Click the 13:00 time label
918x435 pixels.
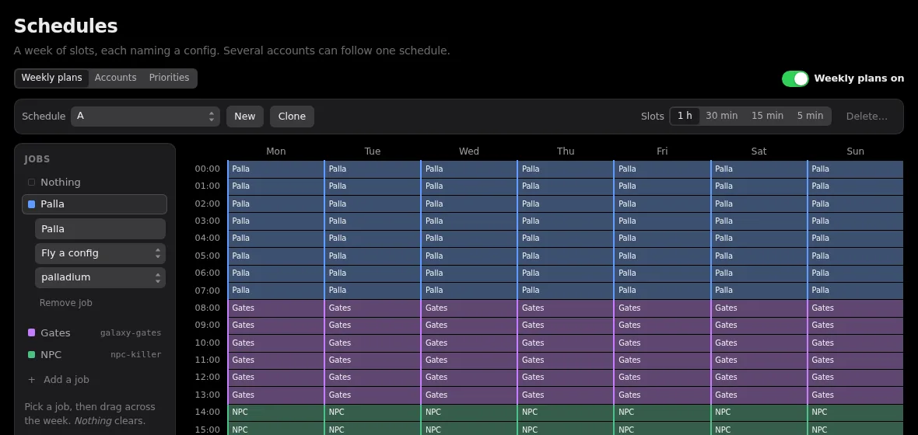click(207, 395)
